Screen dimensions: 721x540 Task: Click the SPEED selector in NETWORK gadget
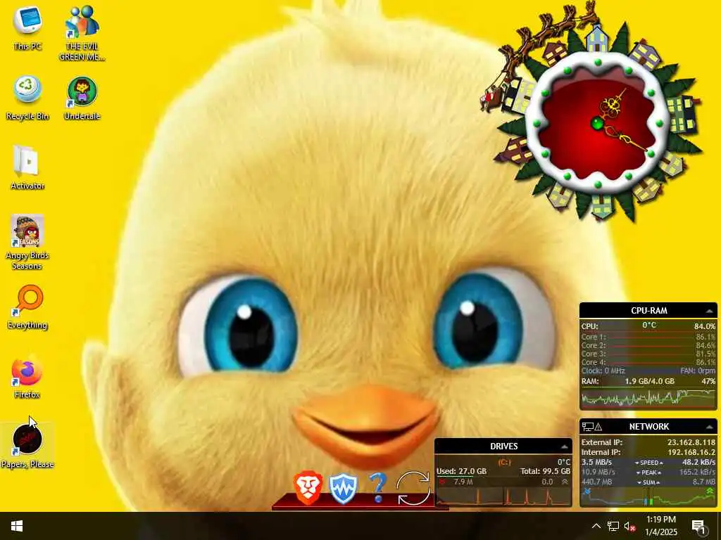click(x=648, y=463)
